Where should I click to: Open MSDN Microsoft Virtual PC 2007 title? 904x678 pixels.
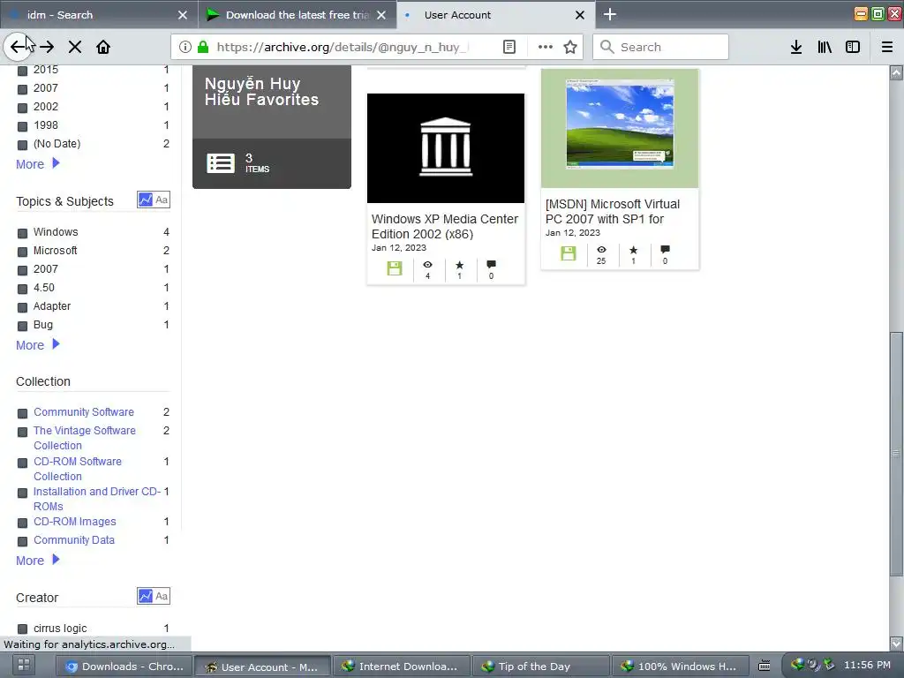(x=613, y=212)
